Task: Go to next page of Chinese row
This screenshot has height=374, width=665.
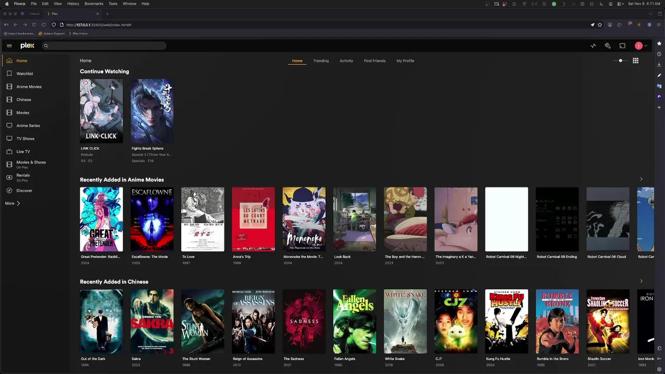Action: coord(641,281)
